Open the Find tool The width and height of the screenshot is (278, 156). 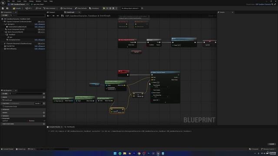point(38,8)
